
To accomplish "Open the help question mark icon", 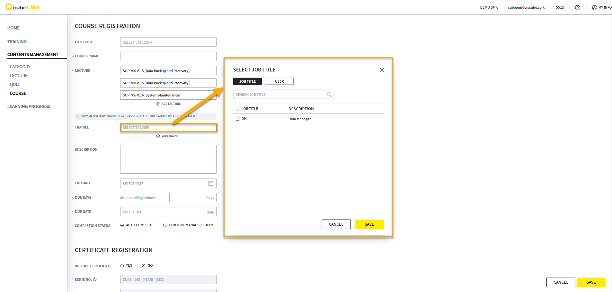I will pos(577,8).
